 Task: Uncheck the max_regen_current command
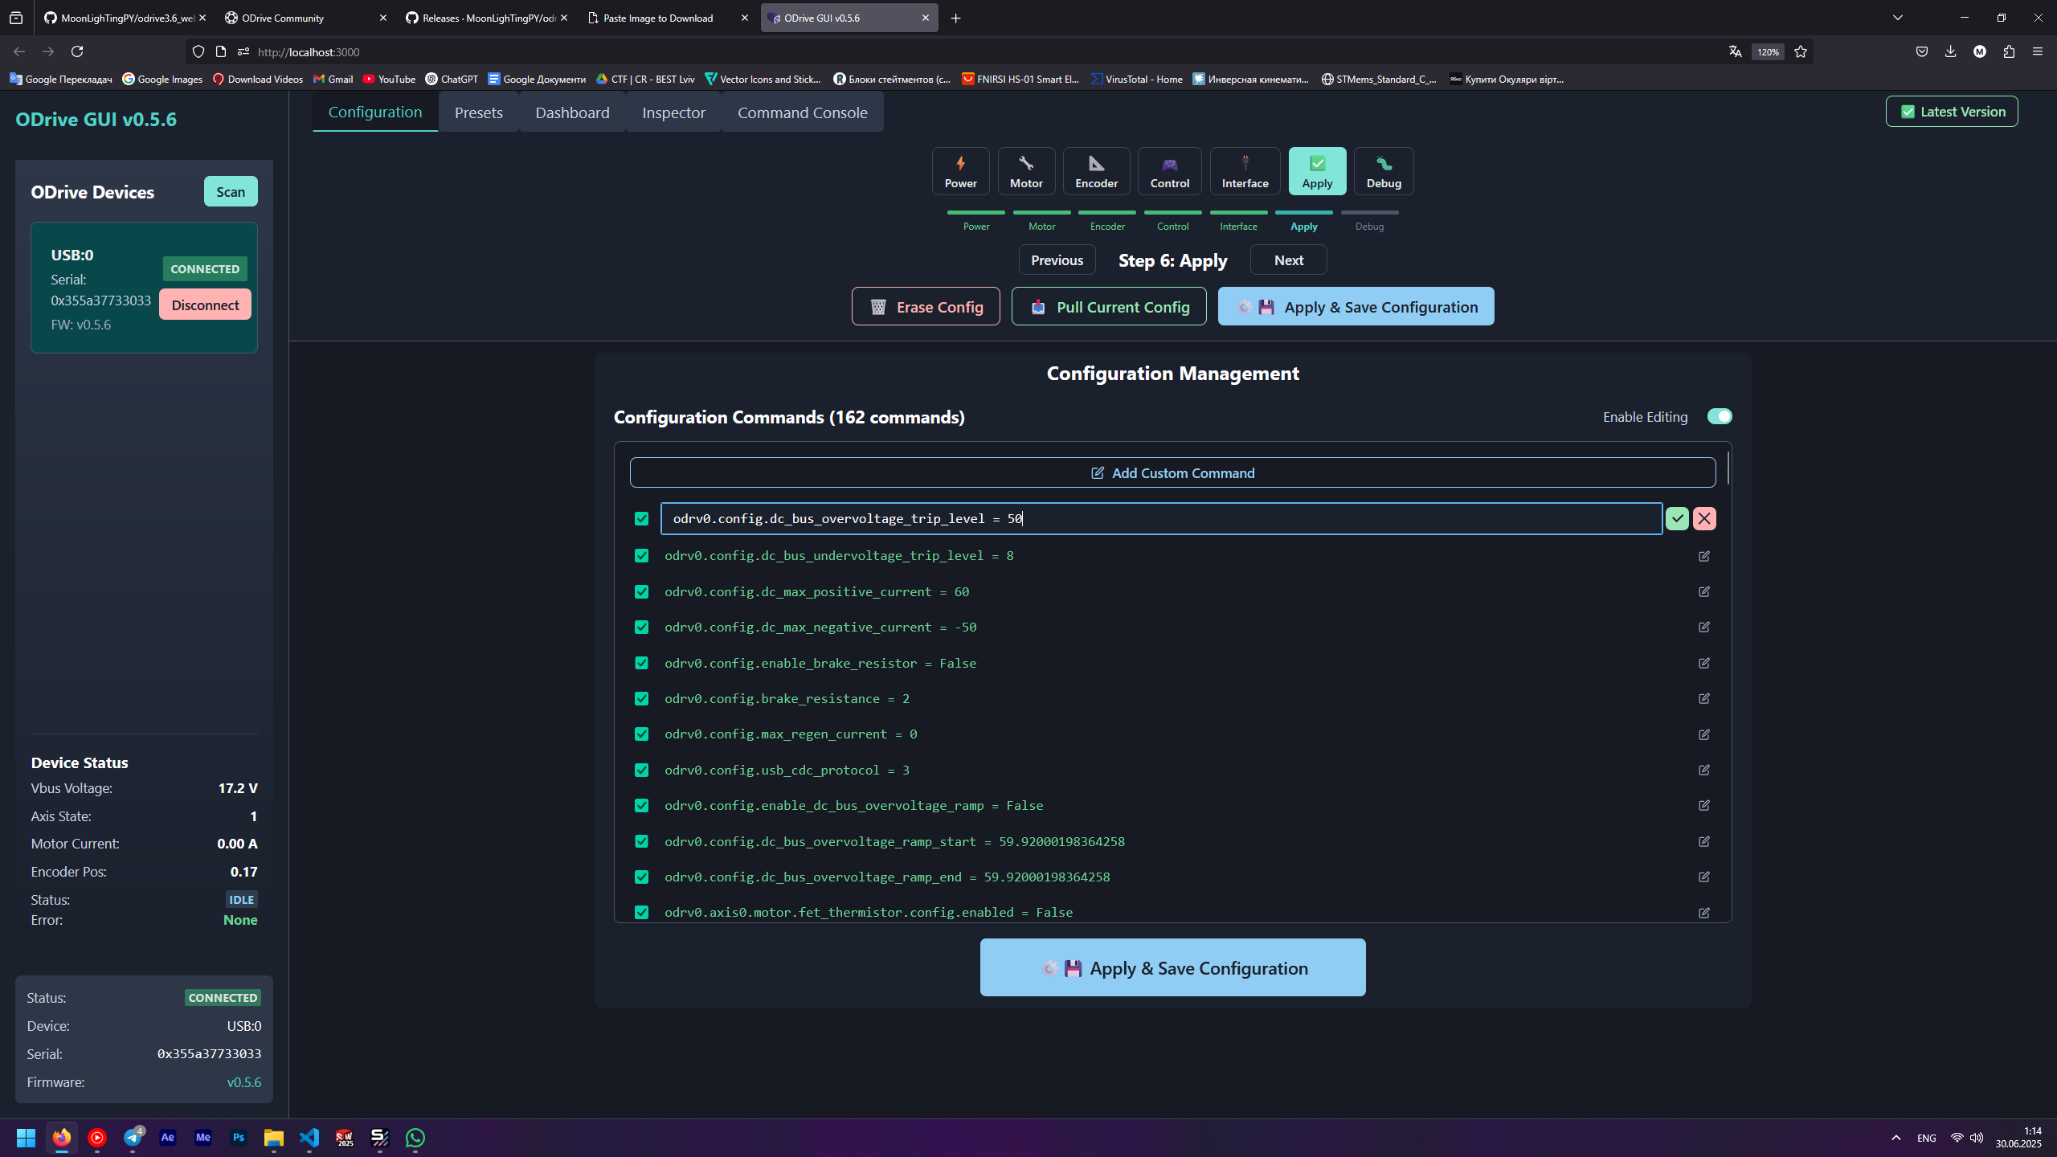click(x=641, y=734)
